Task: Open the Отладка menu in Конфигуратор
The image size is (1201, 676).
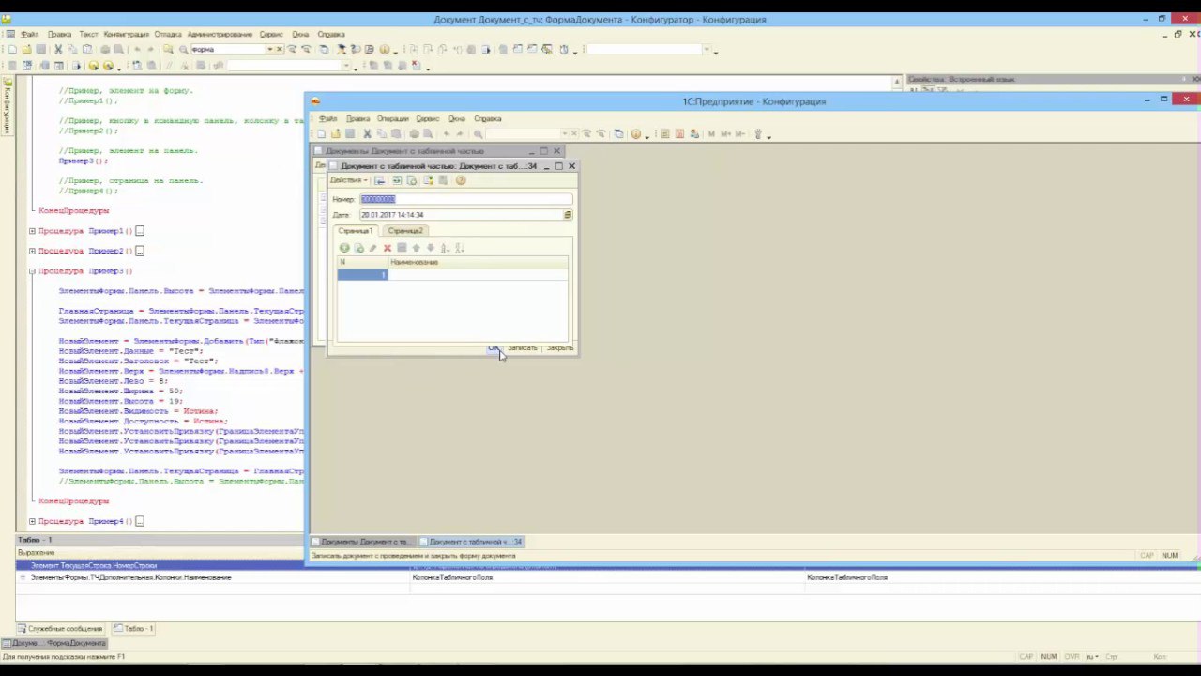Action: pos(168,34)
